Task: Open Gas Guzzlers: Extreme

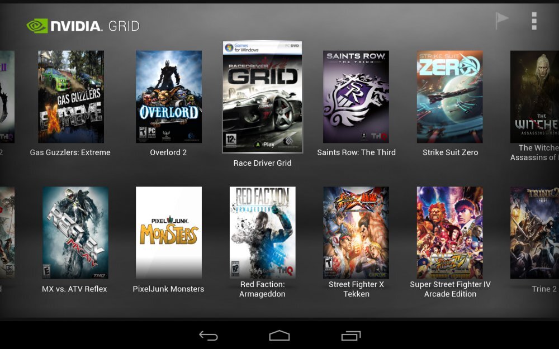Action: (x=70, y=95)
